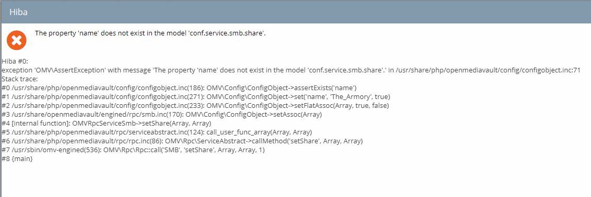The image size is (591, 197).
Task: Click the Hiba dialog title bar
Action: point(295,13)
